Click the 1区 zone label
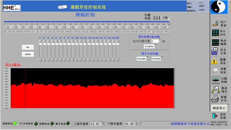This screenshot has height=130, width=231. 7,27
